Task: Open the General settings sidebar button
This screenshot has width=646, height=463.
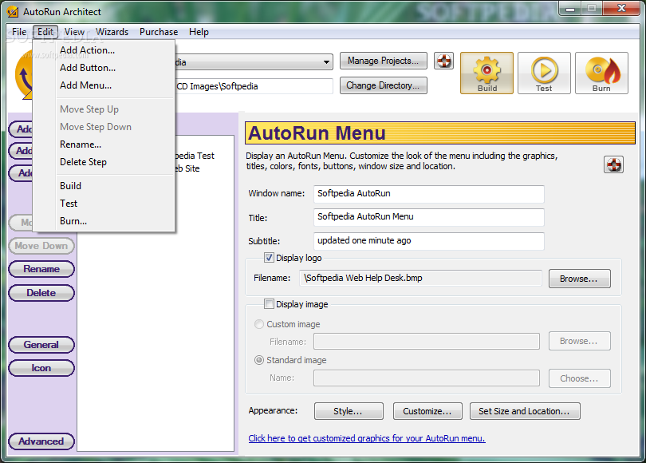Action: coord(41,345)
